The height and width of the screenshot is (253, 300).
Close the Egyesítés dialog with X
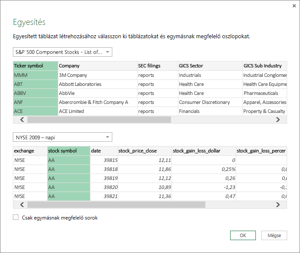294,6
